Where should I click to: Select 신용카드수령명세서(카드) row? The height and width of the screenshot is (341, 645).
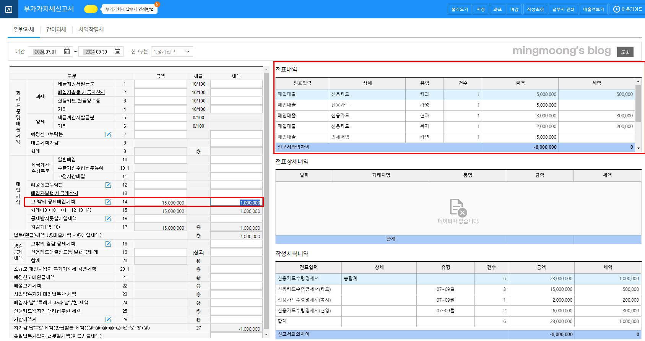(458, 289)
